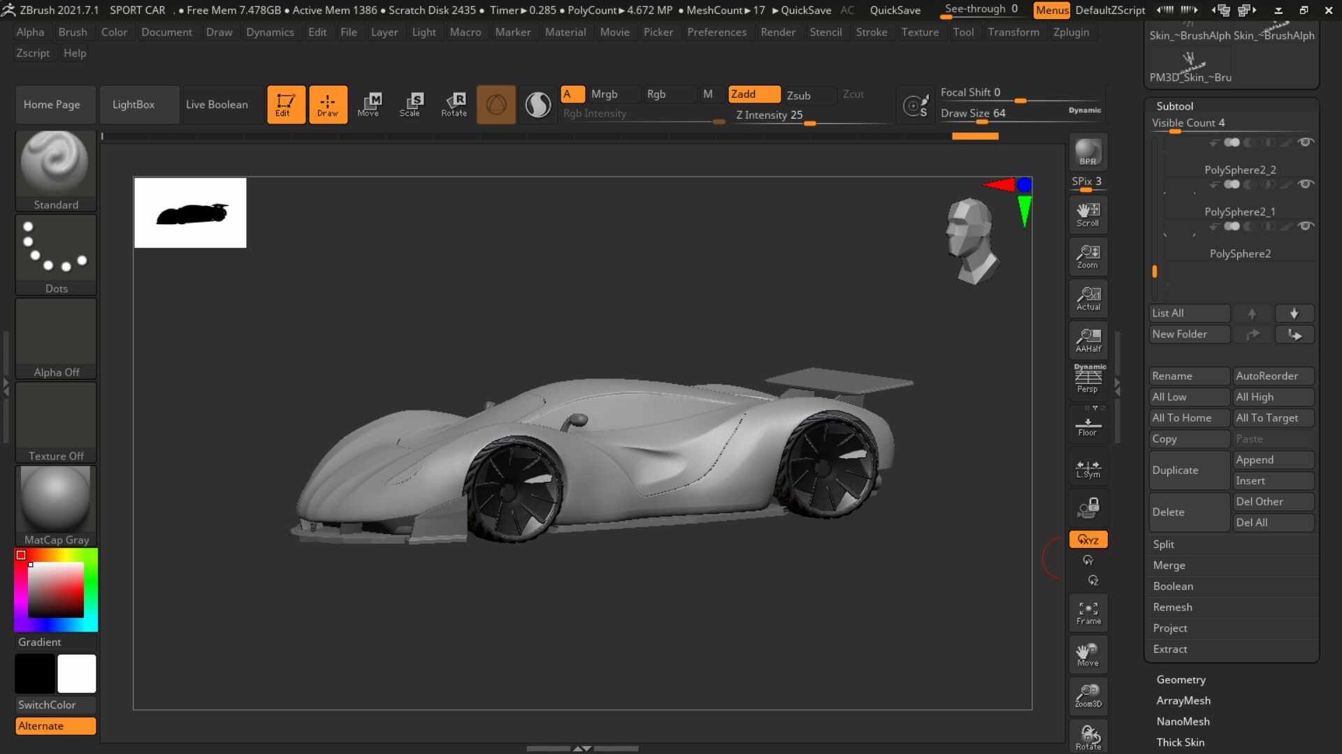This screenshot has height=754, width=1342.
Task: Select the Move tool in top shelf
Action: click(x=368, y=104)
